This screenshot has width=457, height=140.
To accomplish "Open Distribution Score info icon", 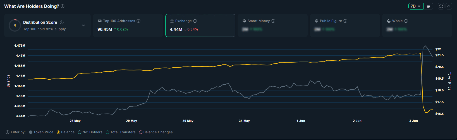I will [62, 22].
